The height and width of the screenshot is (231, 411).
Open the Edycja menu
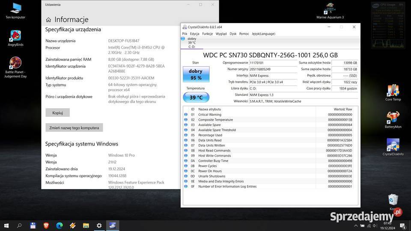(x=194, y=34)
